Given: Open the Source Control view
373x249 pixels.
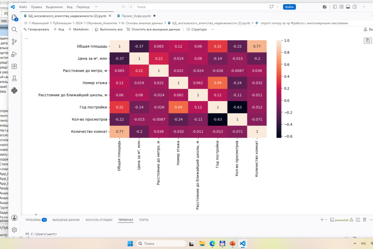Looking at the screenshot, I should coord(14,41).
